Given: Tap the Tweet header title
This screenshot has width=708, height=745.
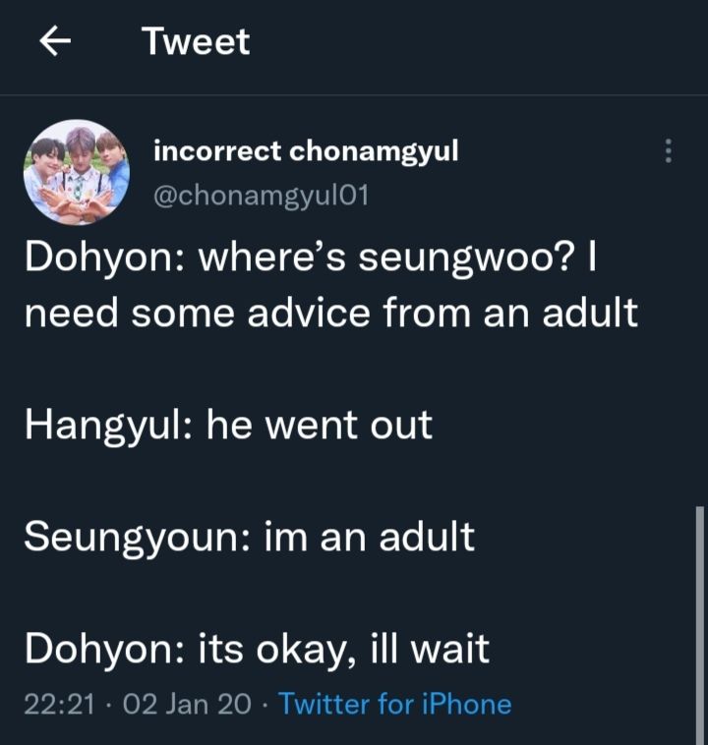Looking at the screenshot, I should pyautogui.click(x=196, y=41).
